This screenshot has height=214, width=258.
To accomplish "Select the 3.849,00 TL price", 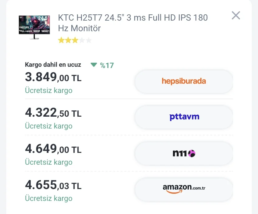I will coord(53,77).
